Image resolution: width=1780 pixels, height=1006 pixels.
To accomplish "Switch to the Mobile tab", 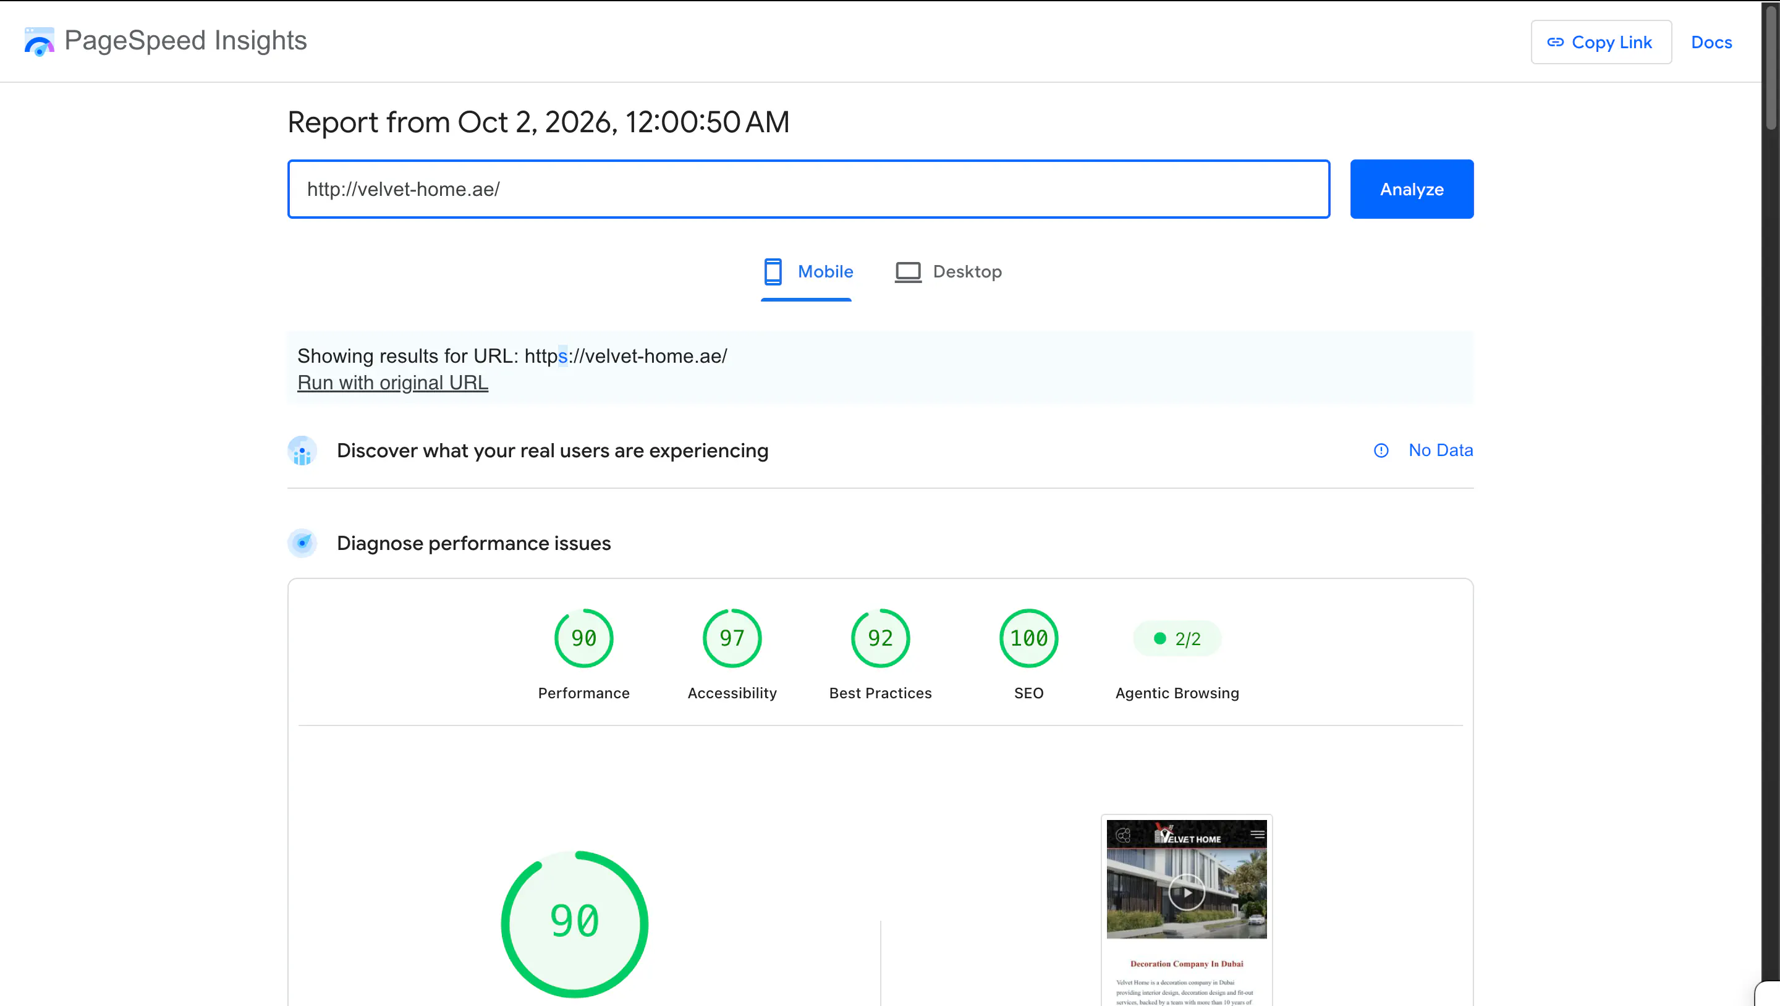I will 807,273.
